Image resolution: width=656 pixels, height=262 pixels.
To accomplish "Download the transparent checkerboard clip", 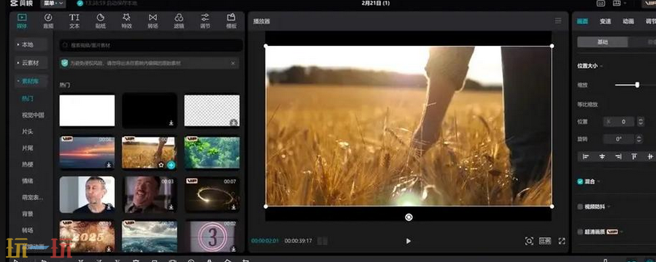I will pos(234,123).
